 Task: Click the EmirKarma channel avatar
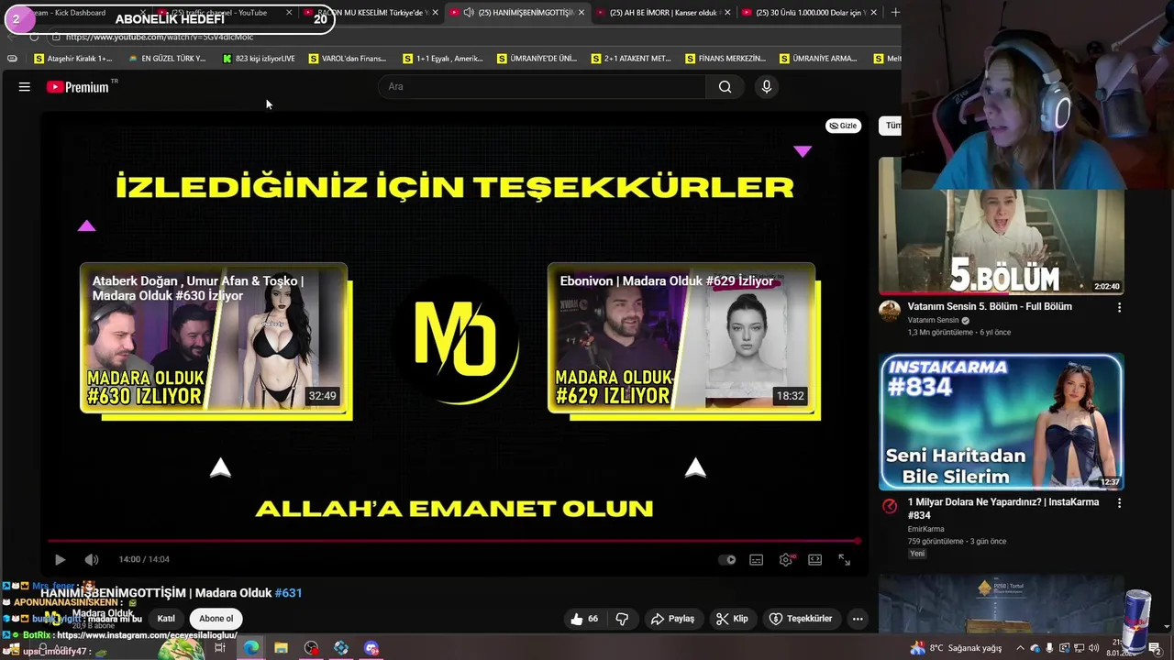point(890,506)
